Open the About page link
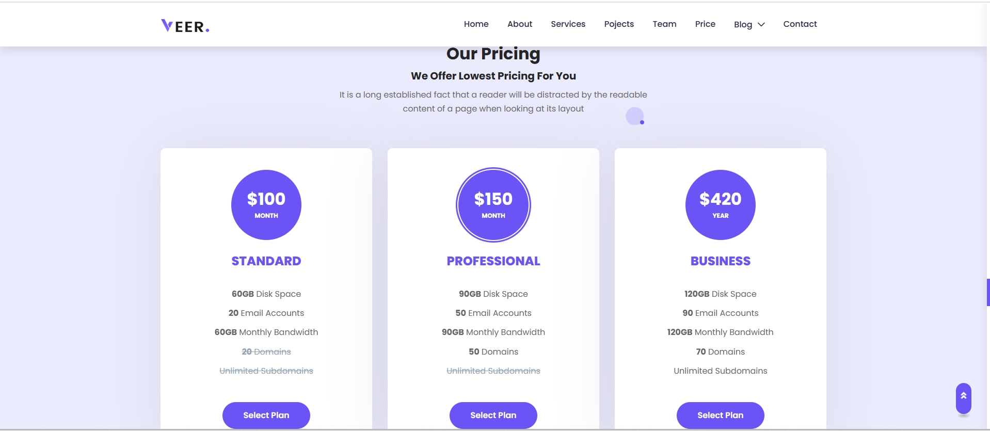The width and height of the screenshot is (990, 431). 520,24
